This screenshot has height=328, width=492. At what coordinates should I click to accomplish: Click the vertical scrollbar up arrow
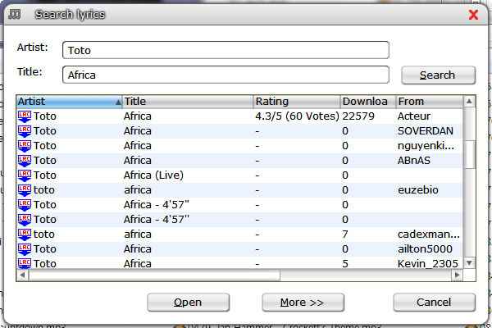click(x=469, y=102)
